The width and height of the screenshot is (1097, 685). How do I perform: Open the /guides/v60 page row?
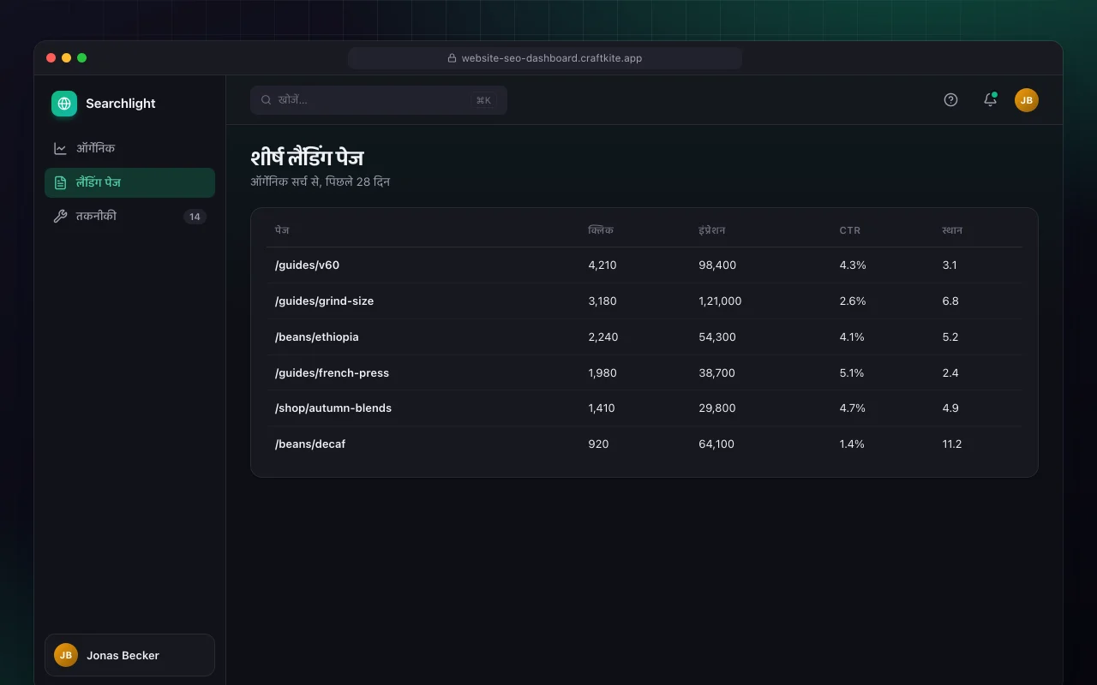coord(644,265)
